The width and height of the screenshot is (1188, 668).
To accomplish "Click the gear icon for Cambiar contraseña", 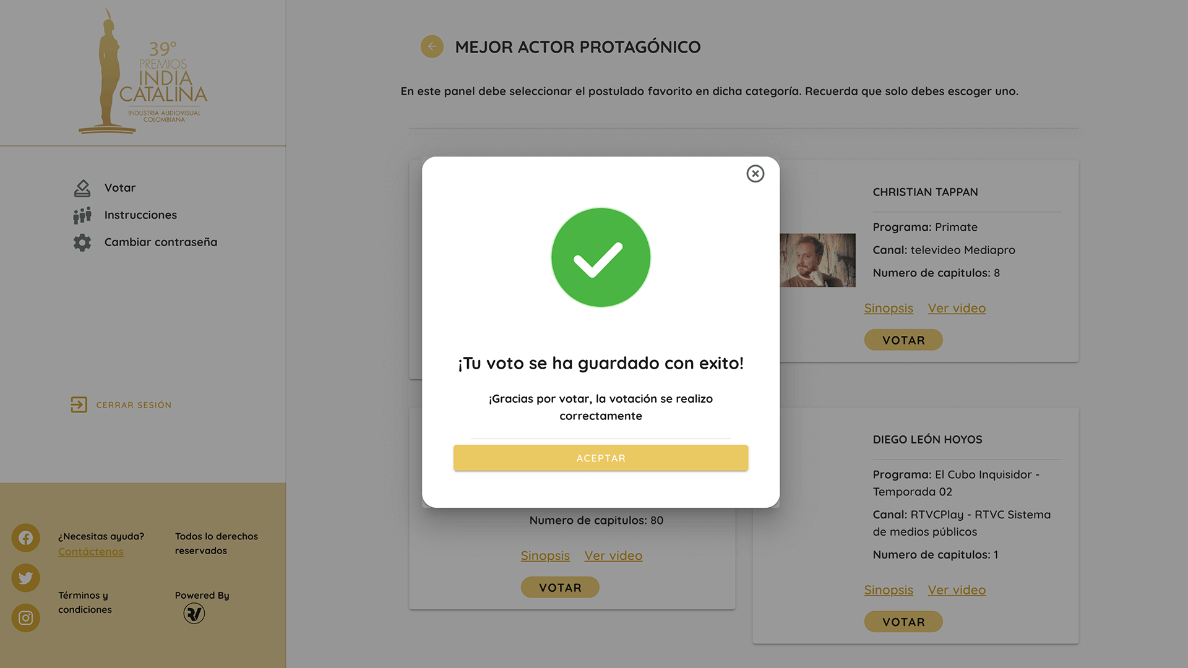I will click(x=82, y=242).
